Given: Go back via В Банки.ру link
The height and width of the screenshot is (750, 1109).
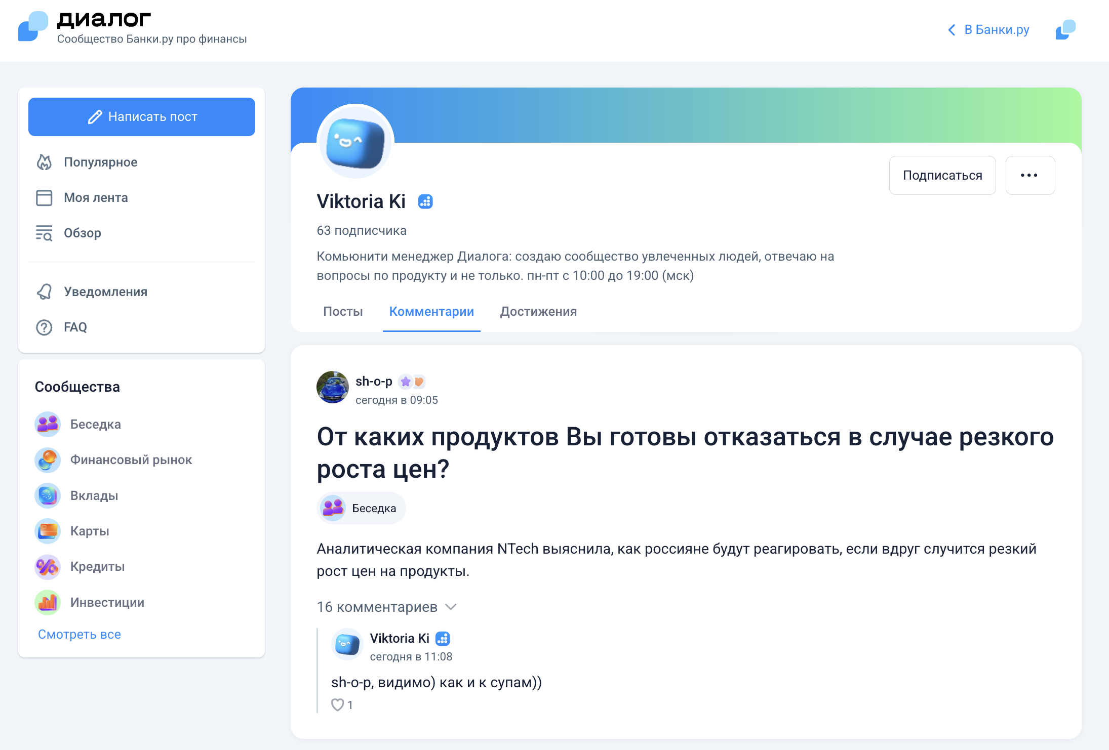Looking at the screenshot, I should point(988,30).
